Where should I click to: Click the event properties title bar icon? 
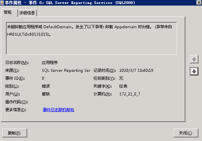[2, 3]
